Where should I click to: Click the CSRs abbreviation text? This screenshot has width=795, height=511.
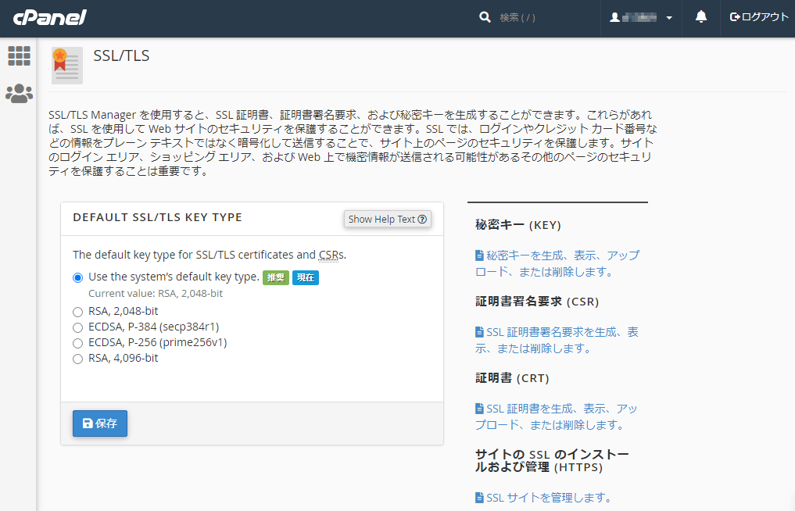(x=331, y=255)
